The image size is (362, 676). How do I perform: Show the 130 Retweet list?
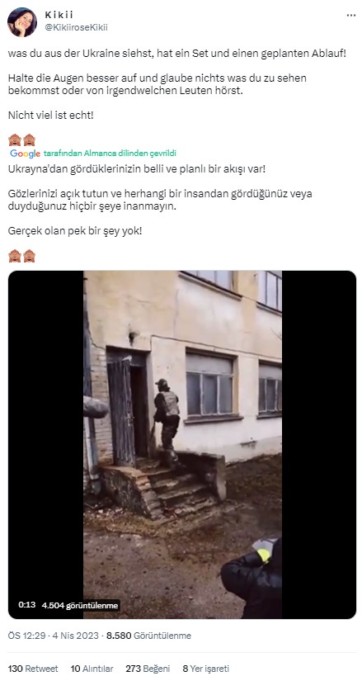click(33, 669)
